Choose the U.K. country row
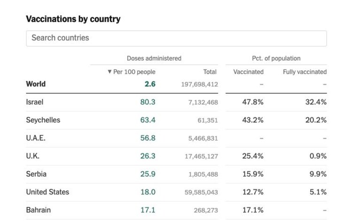The image size is (360, 223). point(176,156)
